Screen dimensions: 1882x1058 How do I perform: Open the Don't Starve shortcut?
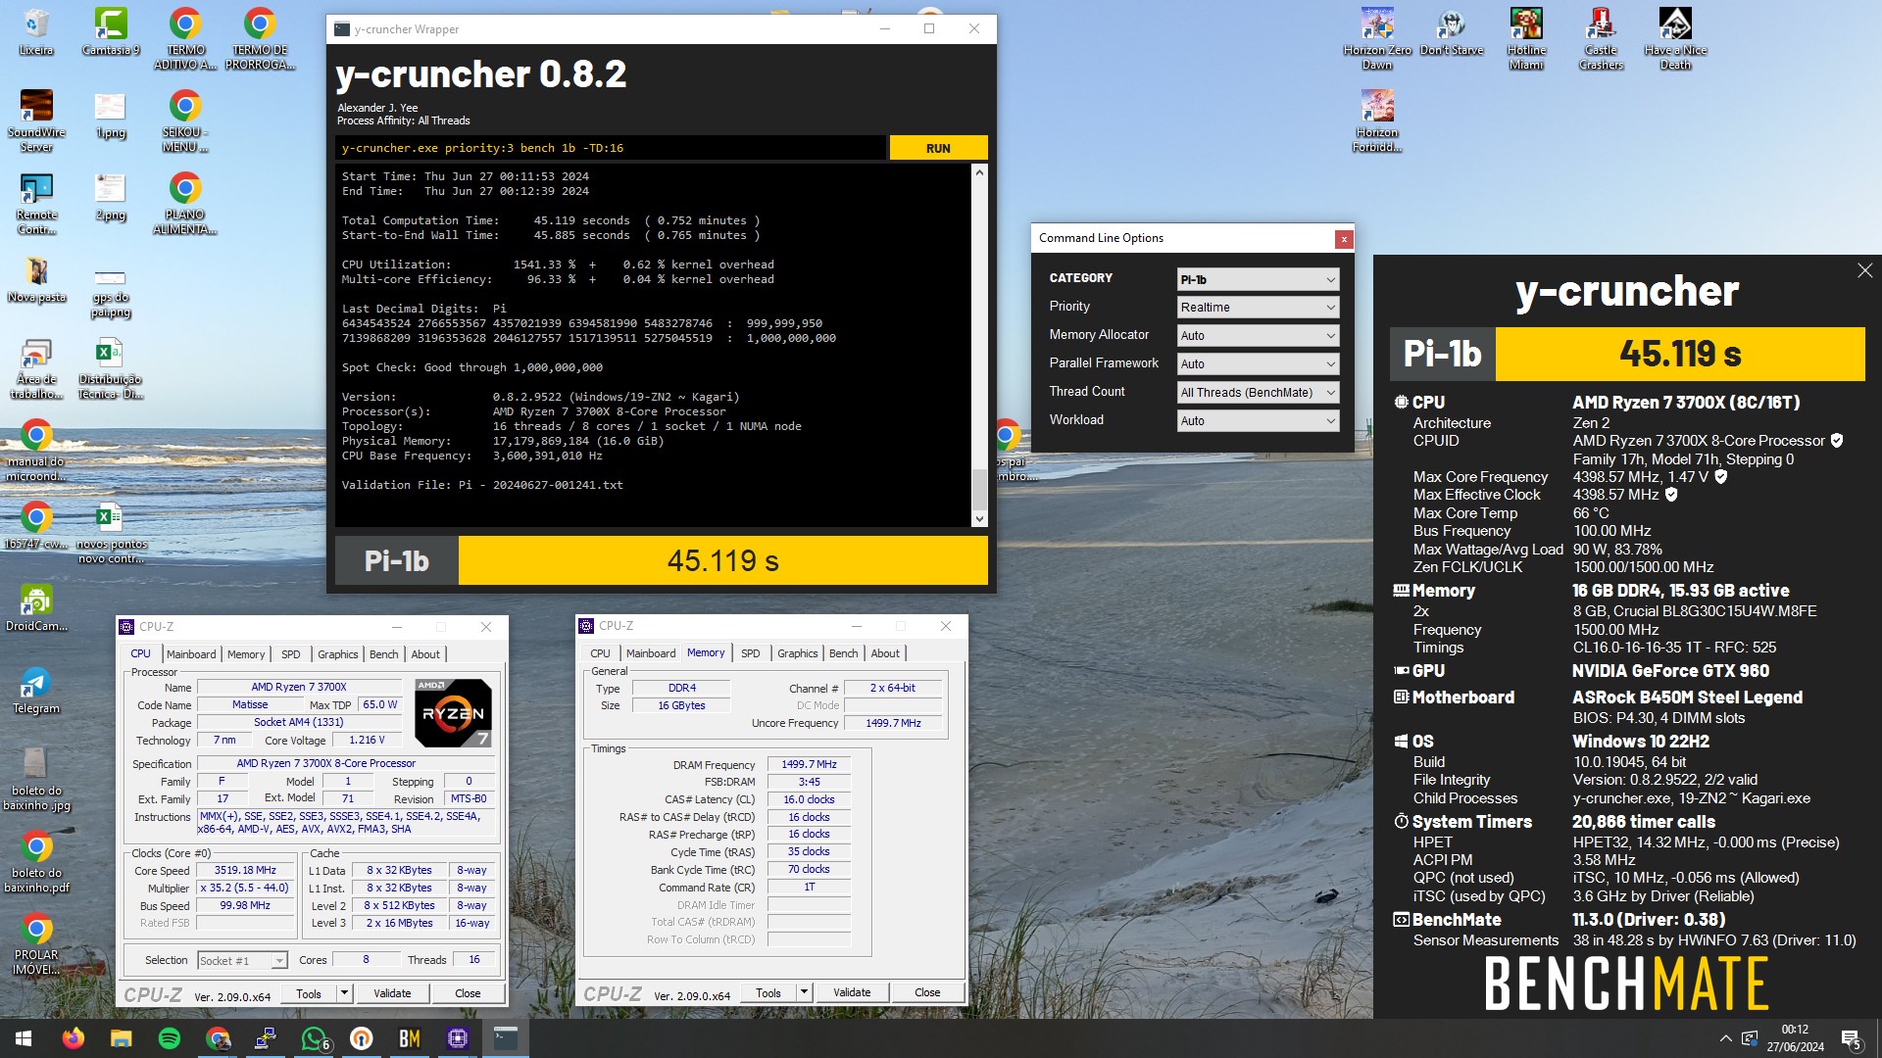tap(1452, 31)
